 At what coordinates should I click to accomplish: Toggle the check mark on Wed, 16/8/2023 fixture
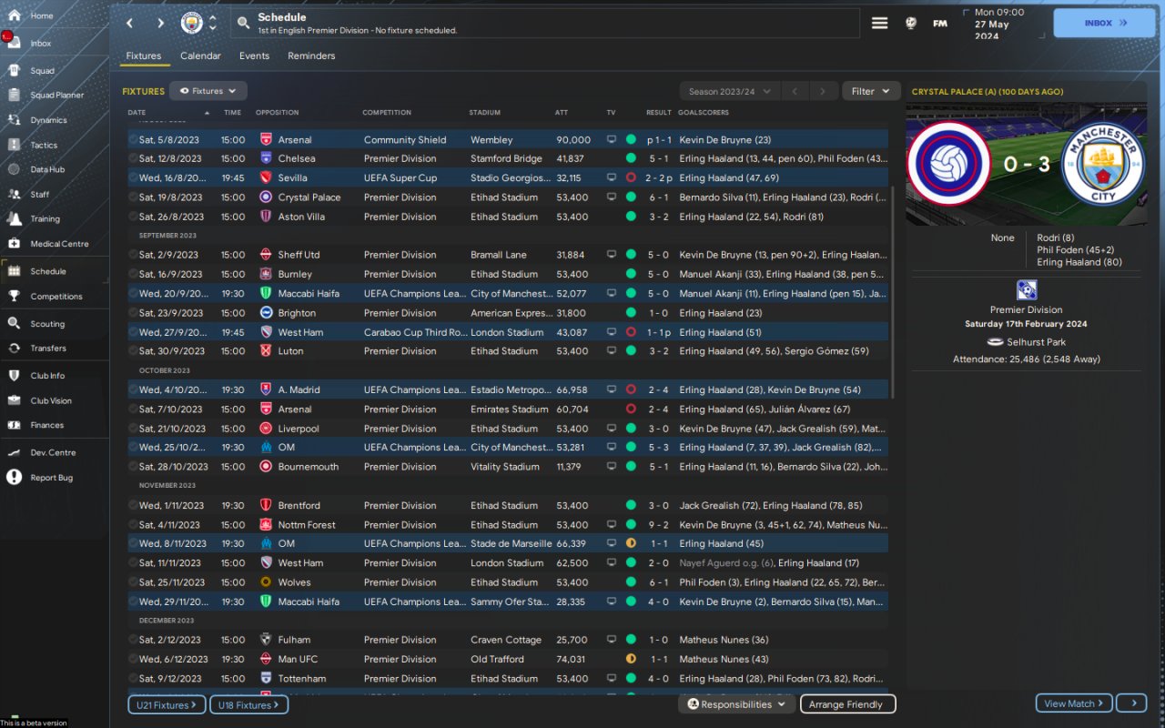pyautogui.click(x=133, y=177)
